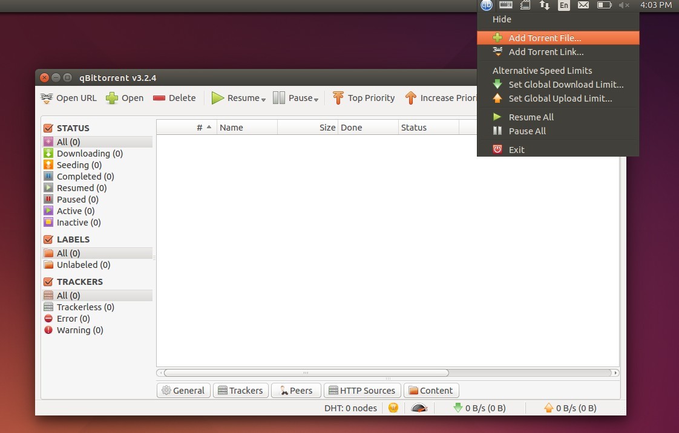The height and width of the screenshot is (433, 679).
Task: Toggle the alternative speed limits speedometer icon
Action: pyautogui.click(x=419, y=408)
